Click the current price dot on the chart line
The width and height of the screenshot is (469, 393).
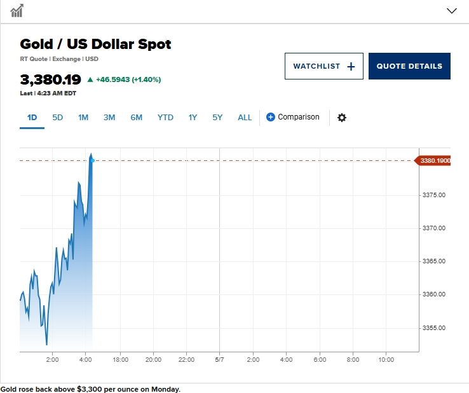93,161
